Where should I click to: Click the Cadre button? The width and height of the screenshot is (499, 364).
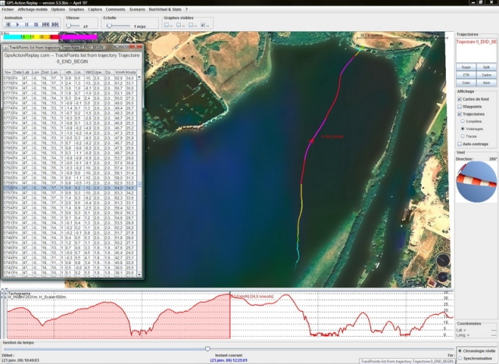[487, 75]
